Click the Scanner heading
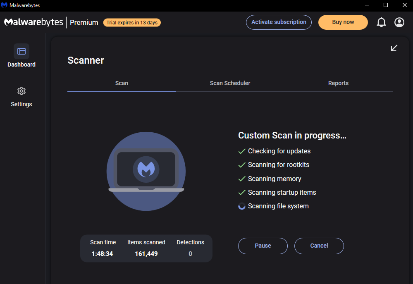The height and width of the screenshot is (284, 413). pos(86,60)
